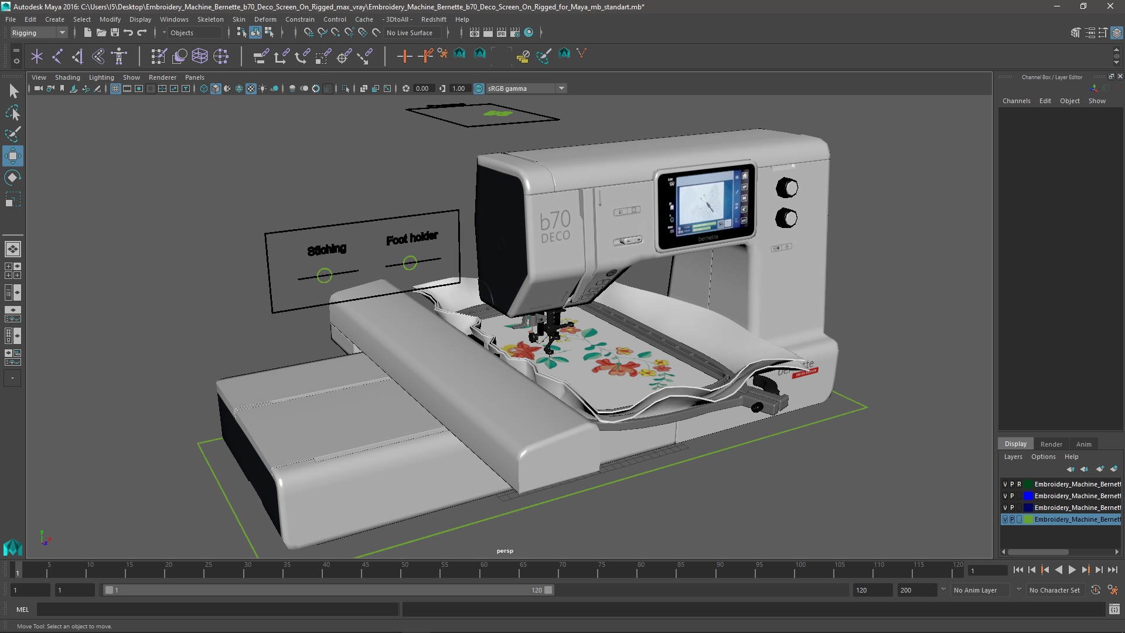Screen dimensions: 1125x633
Task: Go to end of playback range
Action: 1112,570
